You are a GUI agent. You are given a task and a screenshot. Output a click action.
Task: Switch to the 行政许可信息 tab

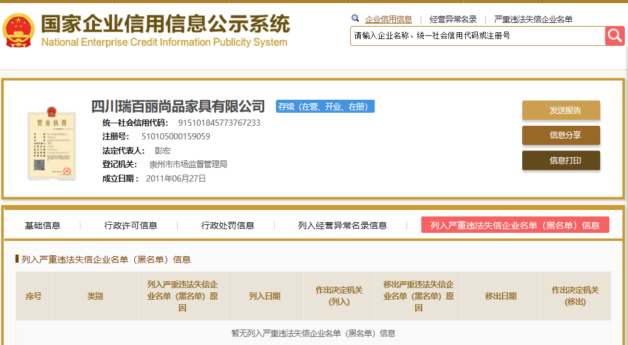pos(131,225)
